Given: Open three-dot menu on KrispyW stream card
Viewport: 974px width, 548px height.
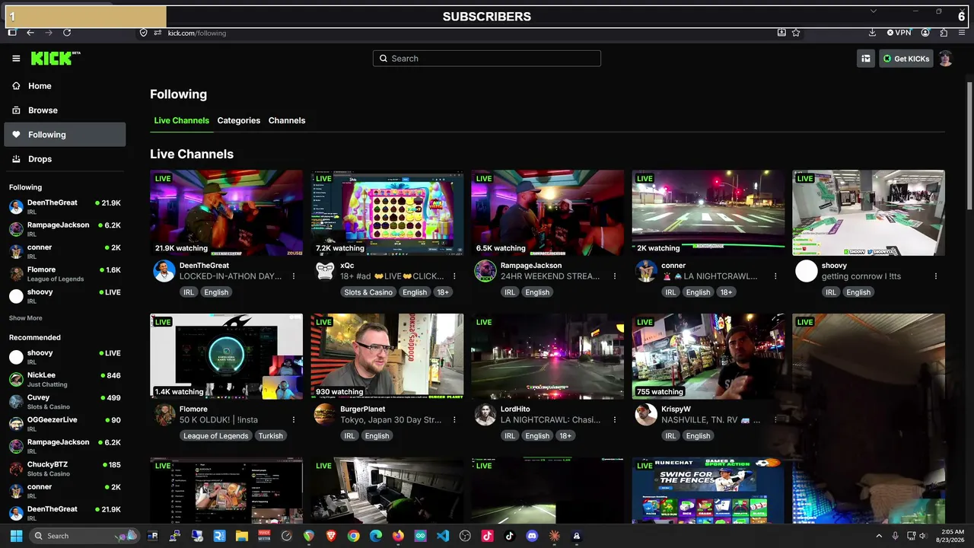Looking at the screenshot, I should [x=775, y=420].
